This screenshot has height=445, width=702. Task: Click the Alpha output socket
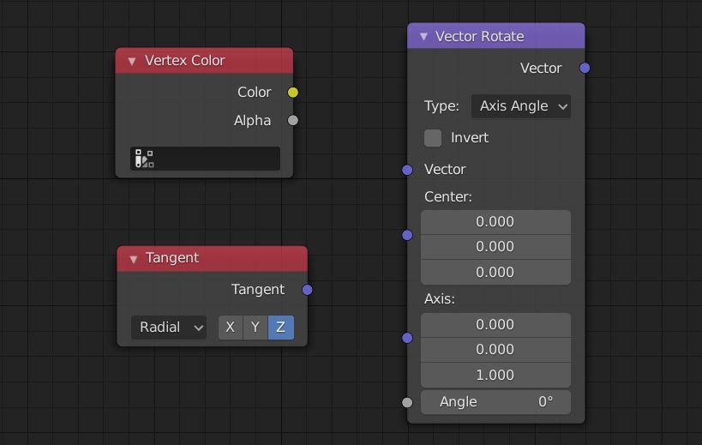[x=293, y=121]
